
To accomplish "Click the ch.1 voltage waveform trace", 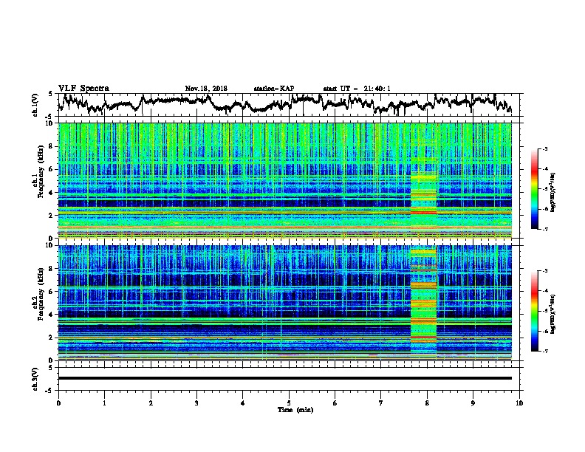I will [x=284, y=104].
